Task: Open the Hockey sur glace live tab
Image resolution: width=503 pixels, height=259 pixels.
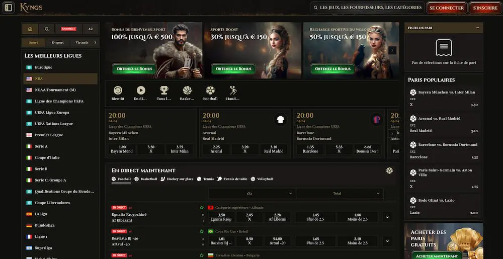Action: [177, 179]
